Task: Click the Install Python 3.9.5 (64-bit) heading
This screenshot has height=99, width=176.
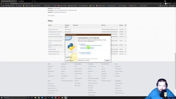Action: click(x=89, y=38)
